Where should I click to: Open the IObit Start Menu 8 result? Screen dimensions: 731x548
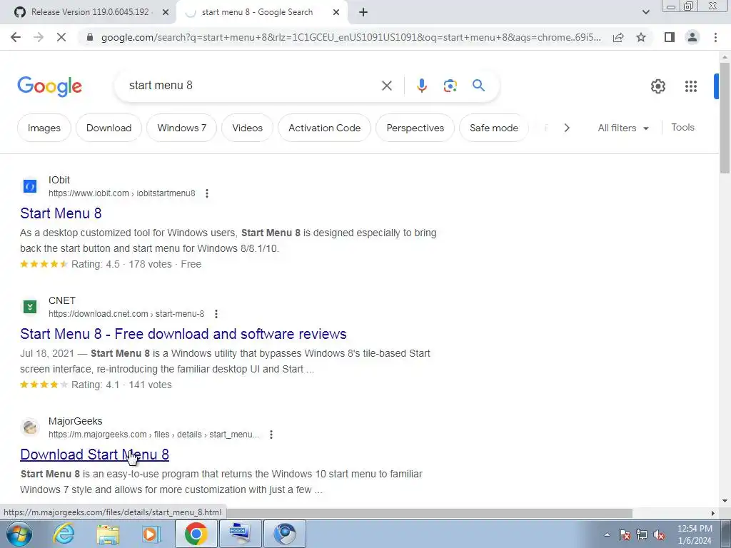(61, 213)
